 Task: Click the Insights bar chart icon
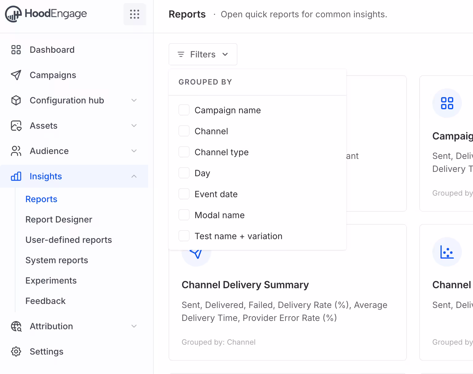click(16, 176)
